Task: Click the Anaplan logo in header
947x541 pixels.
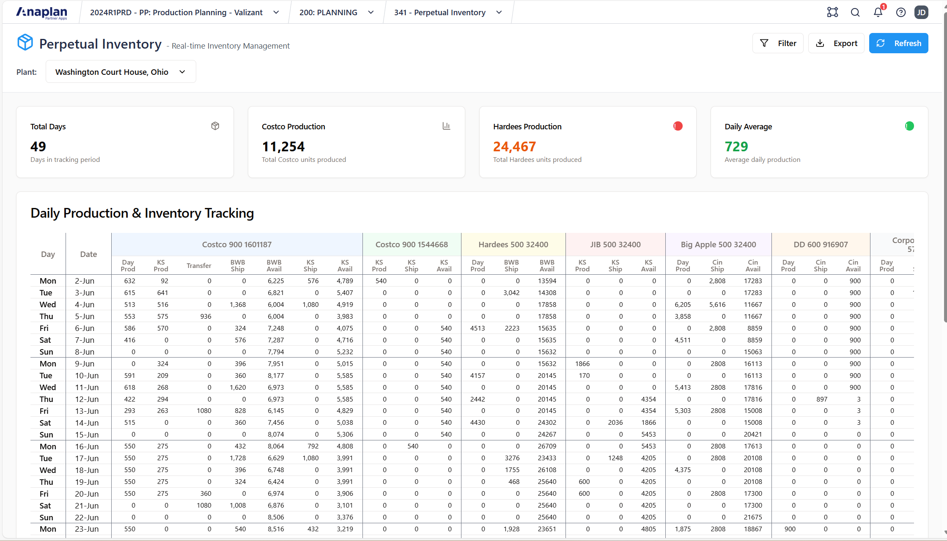Action: click(41, 13)
